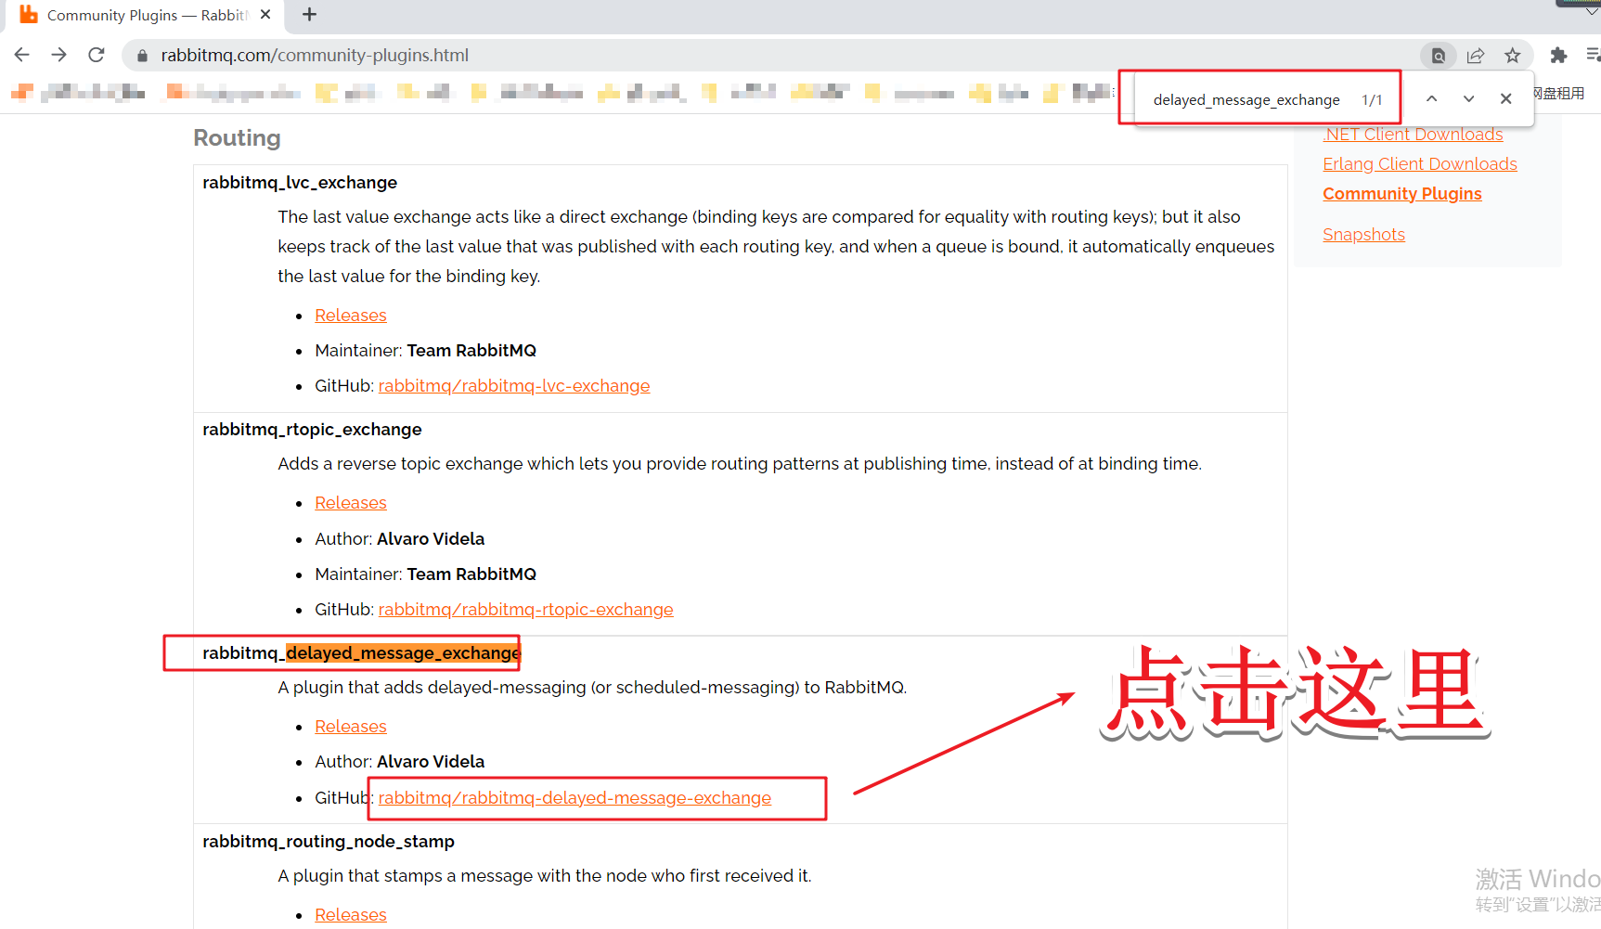Open a new browser tab
Image resolution: width=1601 pixels, height=929 pixels.
click(310, 15)
